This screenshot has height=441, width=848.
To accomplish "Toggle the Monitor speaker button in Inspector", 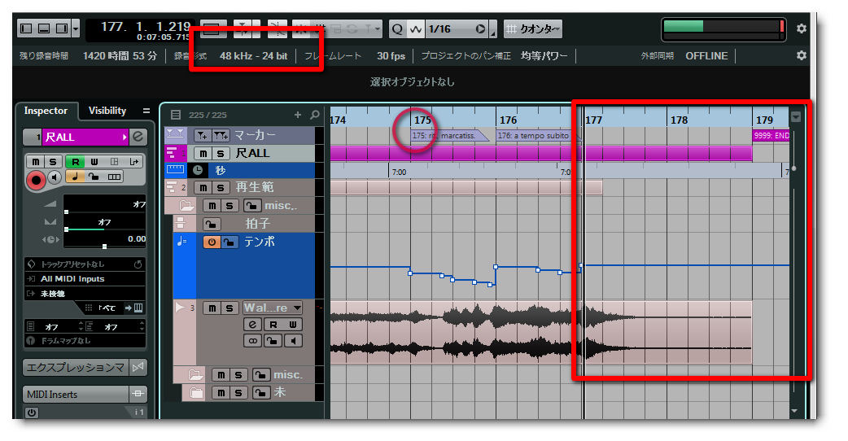I will (54, 177).
